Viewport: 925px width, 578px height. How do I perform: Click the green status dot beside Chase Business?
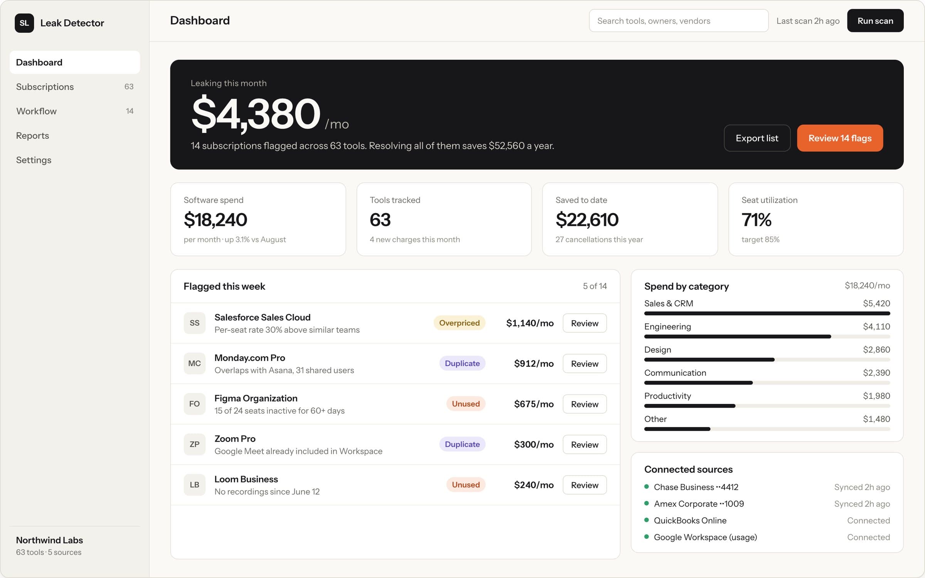pyautogui.click(x=647, y=487)
